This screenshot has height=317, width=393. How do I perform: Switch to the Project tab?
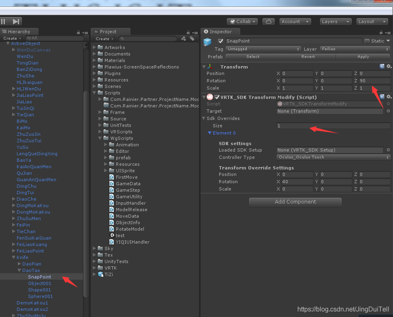(111, 32)
